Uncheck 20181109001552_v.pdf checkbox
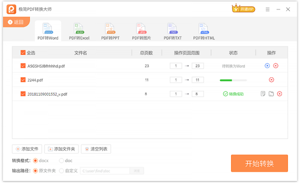 [23, 94]
